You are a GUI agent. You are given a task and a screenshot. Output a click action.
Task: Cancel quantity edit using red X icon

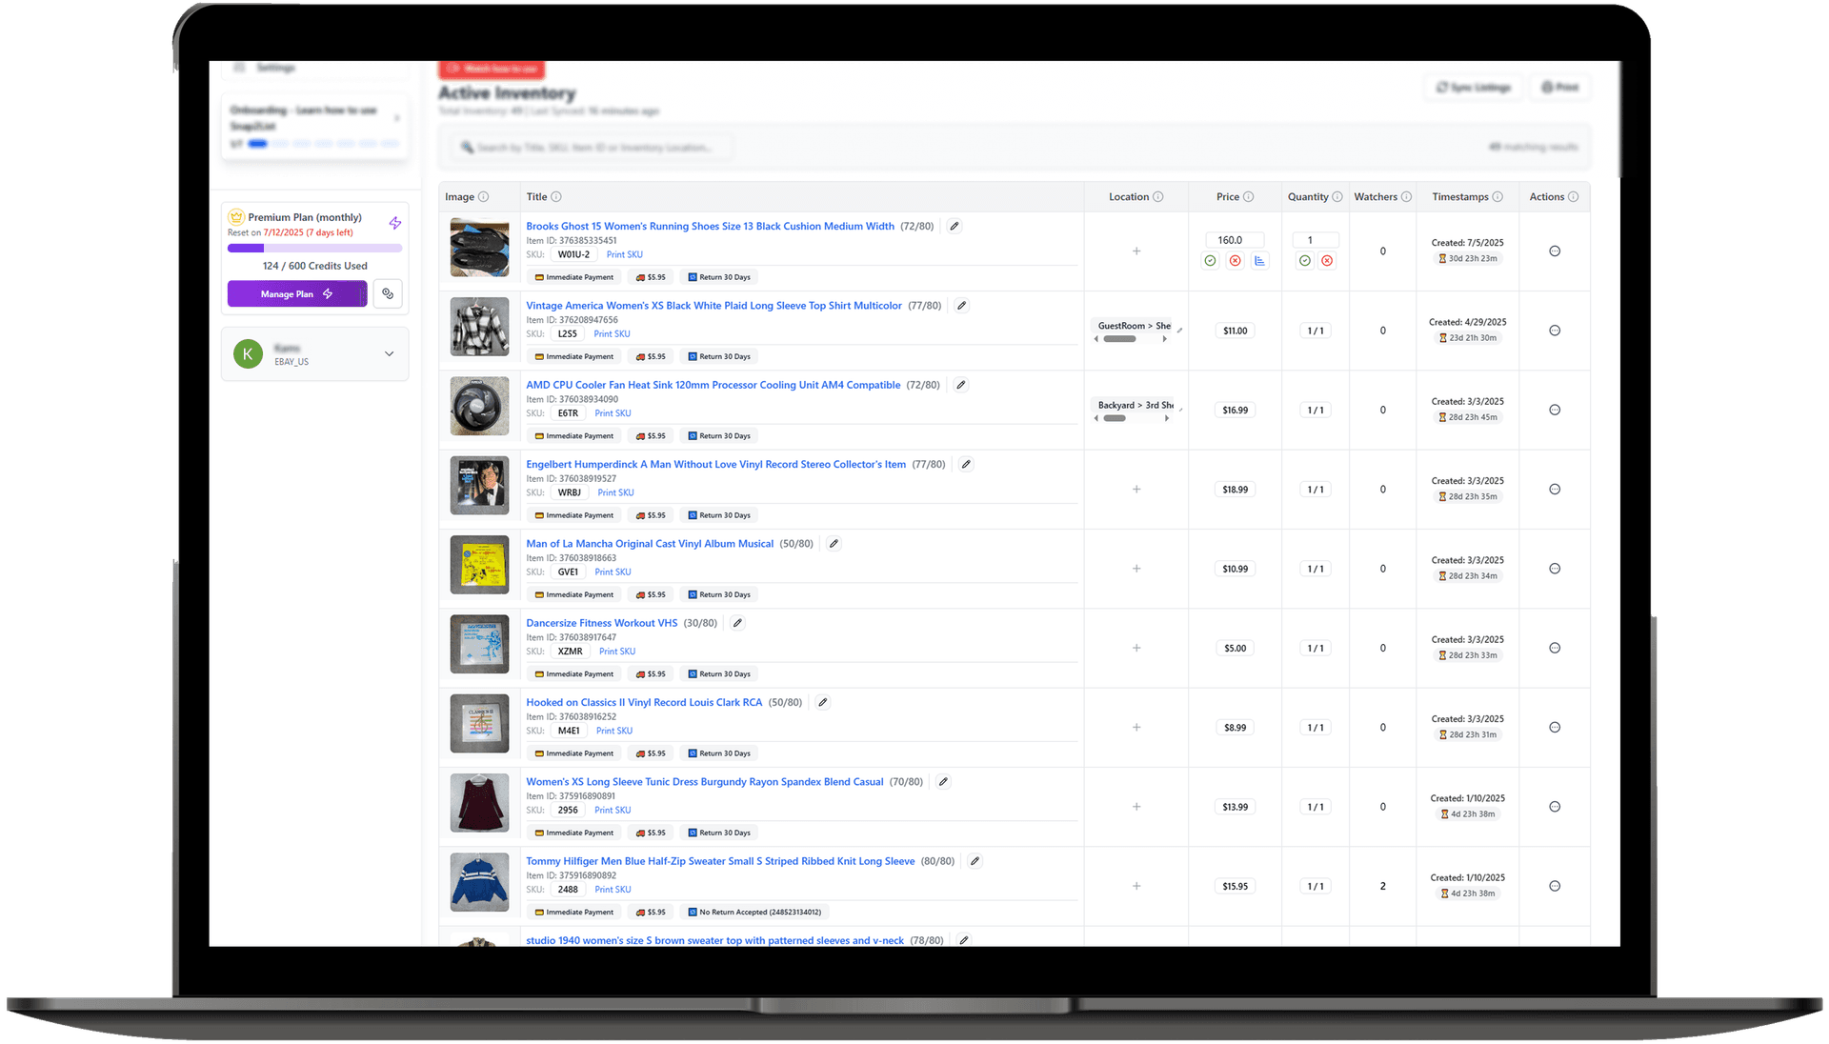(1327, 260)
